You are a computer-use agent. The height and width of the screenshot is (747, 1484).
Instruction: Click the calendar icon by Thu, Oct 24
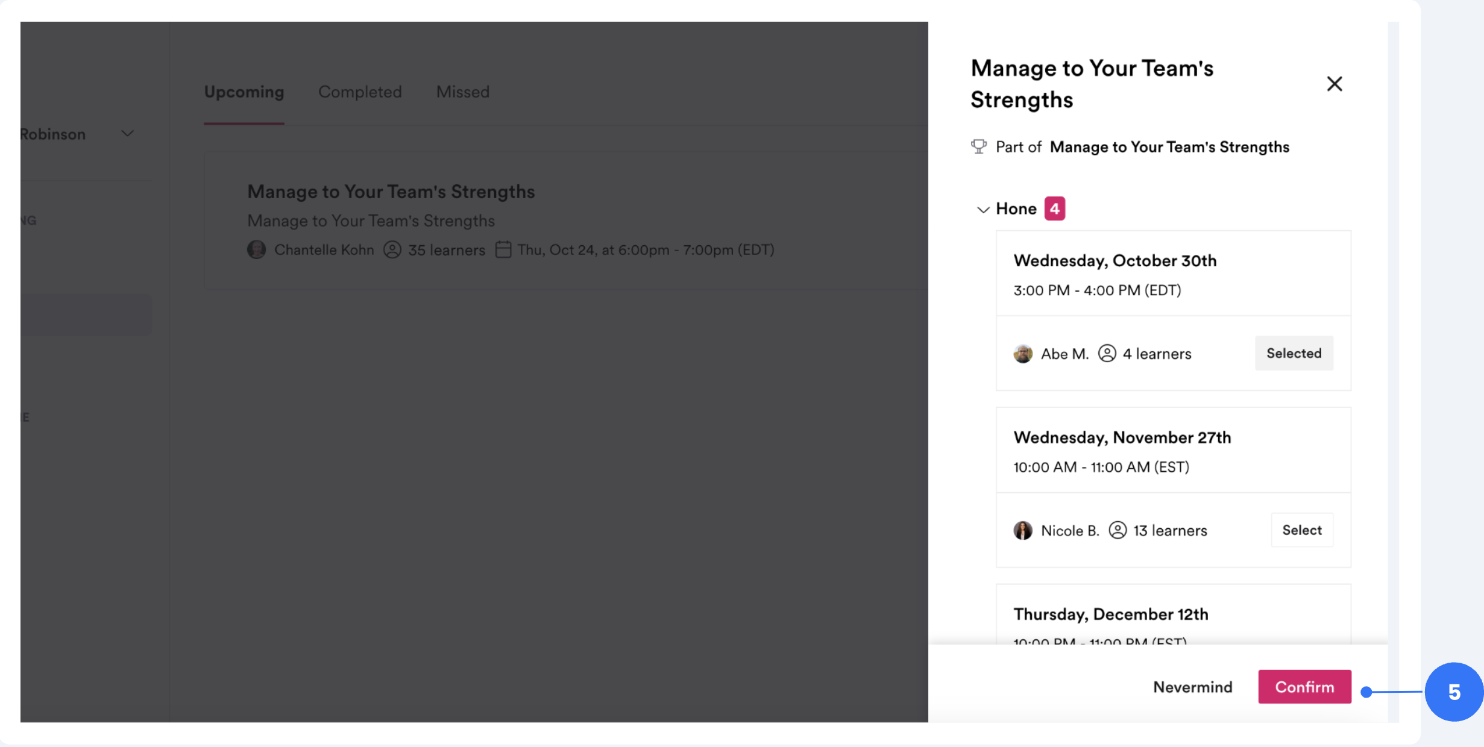tap(503, 249)
